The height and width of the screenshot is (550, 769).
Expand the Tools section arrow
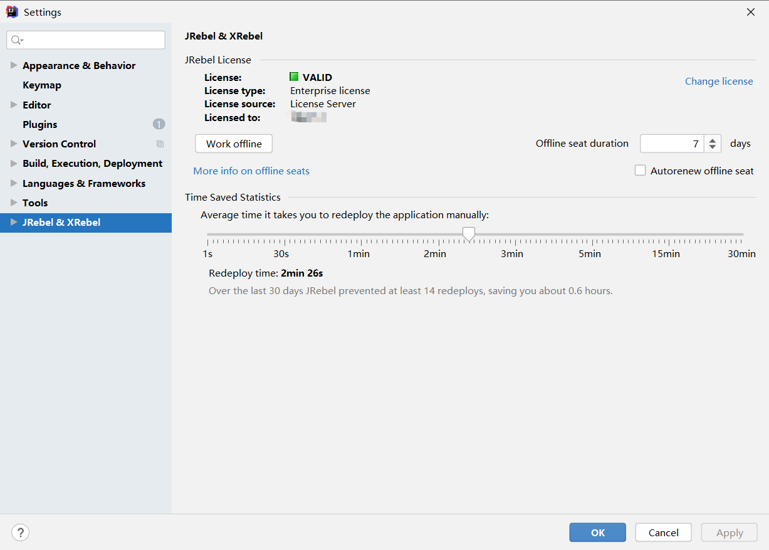pos(14,203)
